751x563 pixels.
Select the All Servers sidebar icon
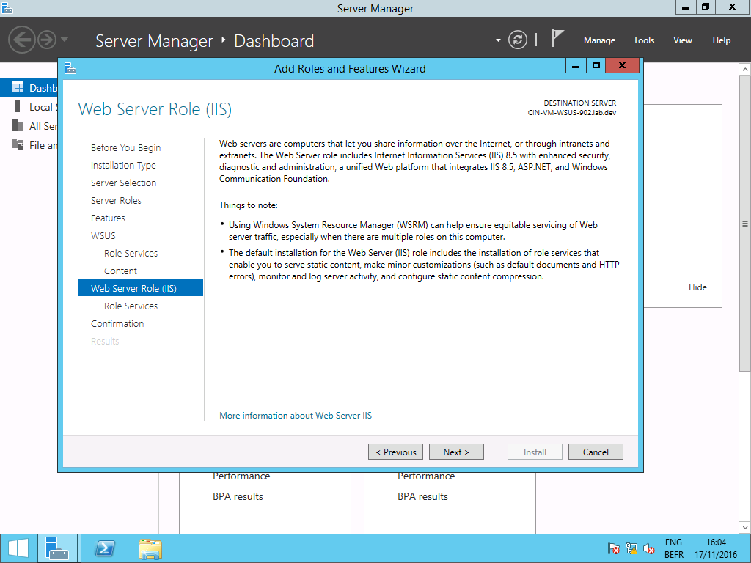(18, 126)
